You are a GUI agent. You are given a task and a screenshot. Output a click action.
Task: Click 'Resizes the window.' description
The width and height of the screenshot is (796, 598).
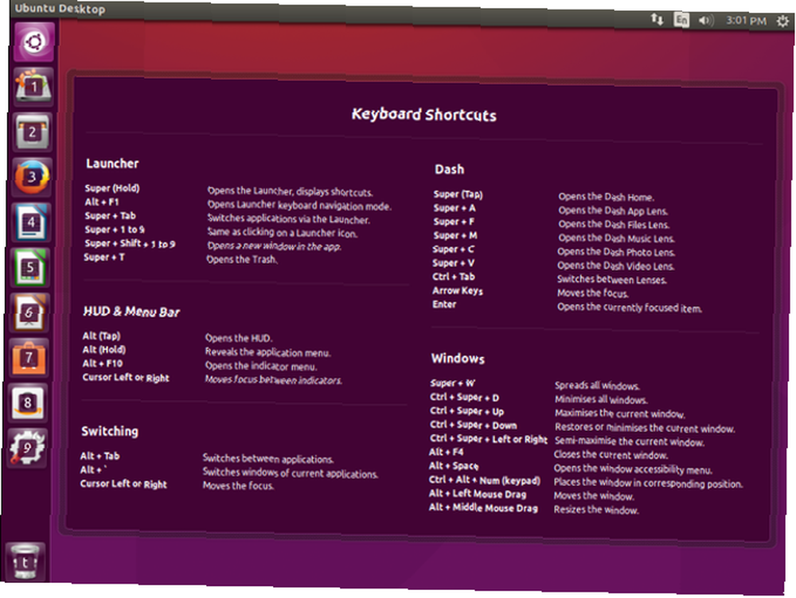[x=596, y=510]
